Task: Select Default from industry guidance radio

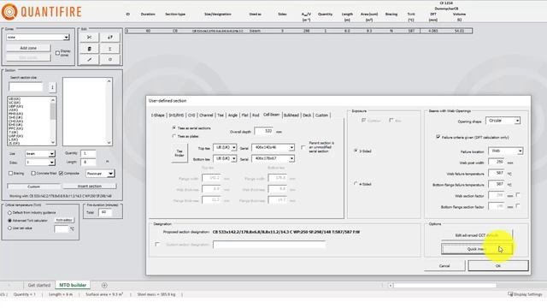Action: [9, 213]
